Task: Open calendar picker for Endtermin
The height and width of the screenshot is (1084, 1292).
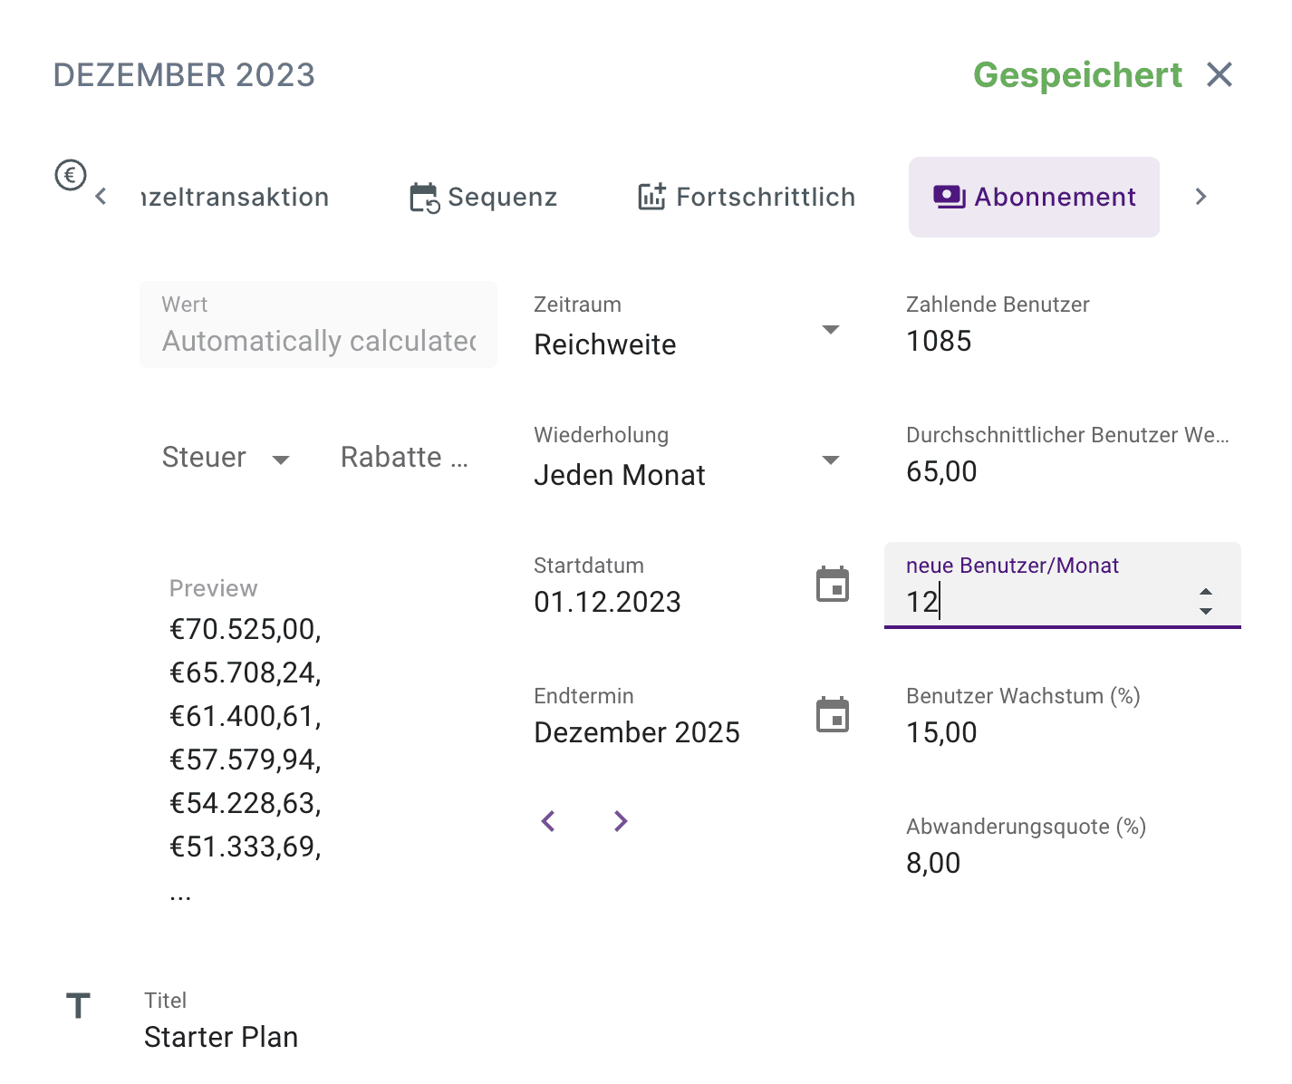Action: (x=832, y=715)
